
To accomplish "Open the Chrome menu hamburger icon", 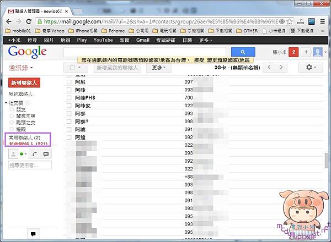I will coord(322,21).
